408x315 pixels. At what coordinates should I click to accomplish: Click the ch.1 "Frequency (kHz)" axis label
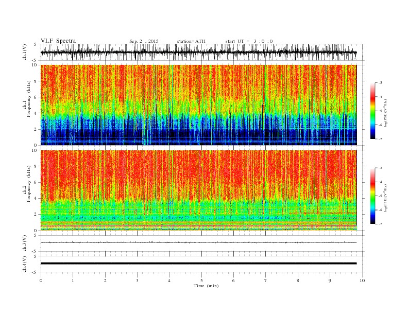(x=28, y=99)
